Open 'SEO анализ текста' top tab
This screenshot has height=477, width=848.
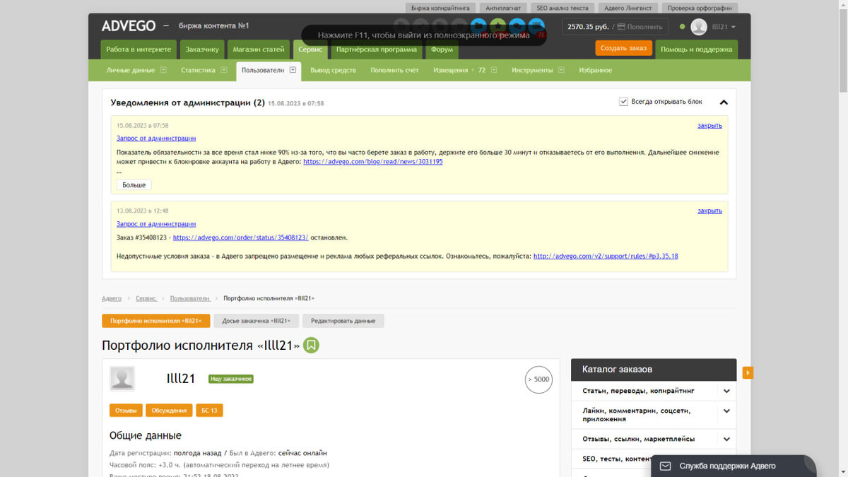click(x=563, y=8)
